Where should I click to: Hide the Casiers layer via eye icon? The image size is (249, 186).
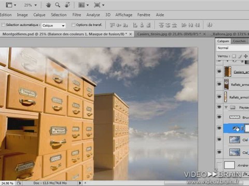pyautogui.click(x=219, y=71)
